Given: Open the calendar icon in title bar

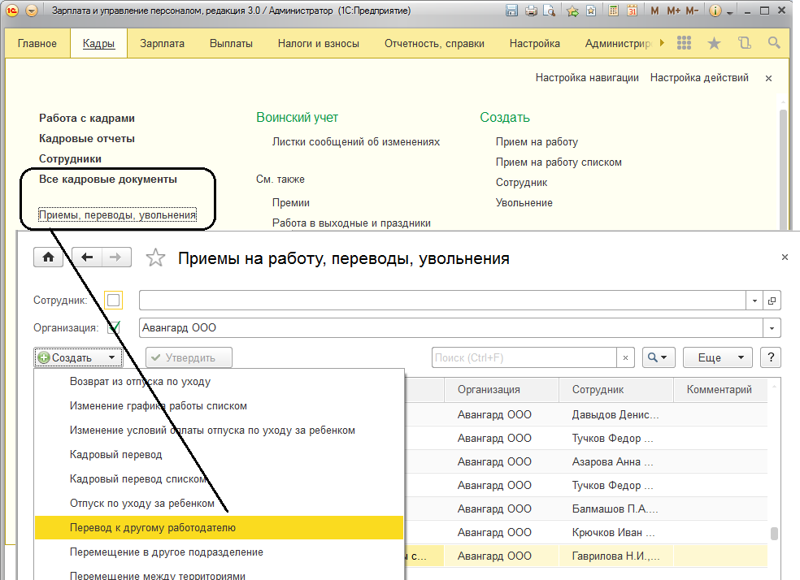Looking at the screenshot, I should (632, 11).
